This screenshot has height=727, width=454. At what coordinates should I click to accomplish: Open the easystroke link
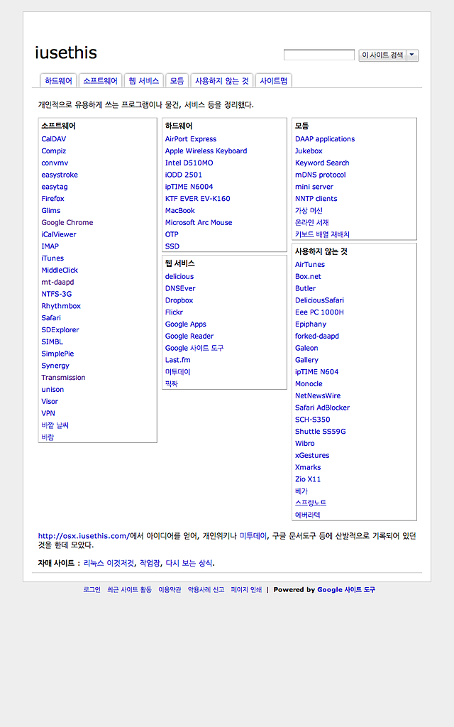(x=60, y=175)
